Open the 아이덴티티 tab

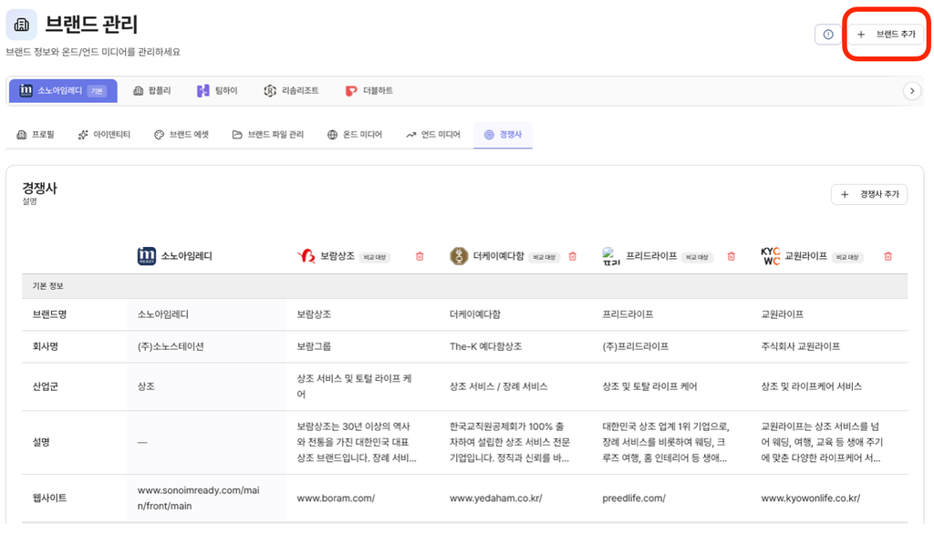coord(104,135)
